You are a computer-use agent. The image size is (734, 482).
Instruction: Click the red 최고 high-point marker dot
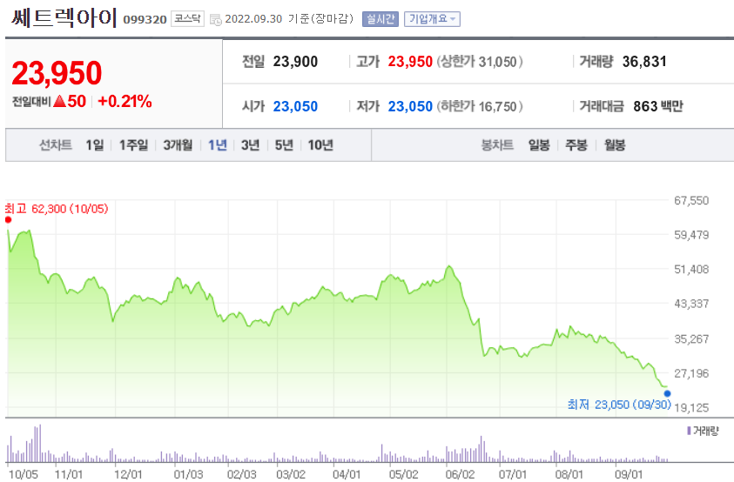point(8,220)
